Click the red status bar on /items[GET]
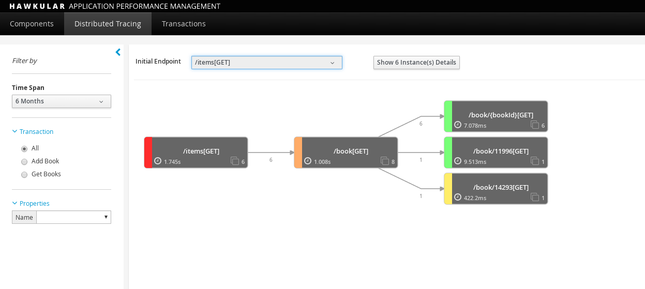The image size is (645, 289). (x=148, y=153)
